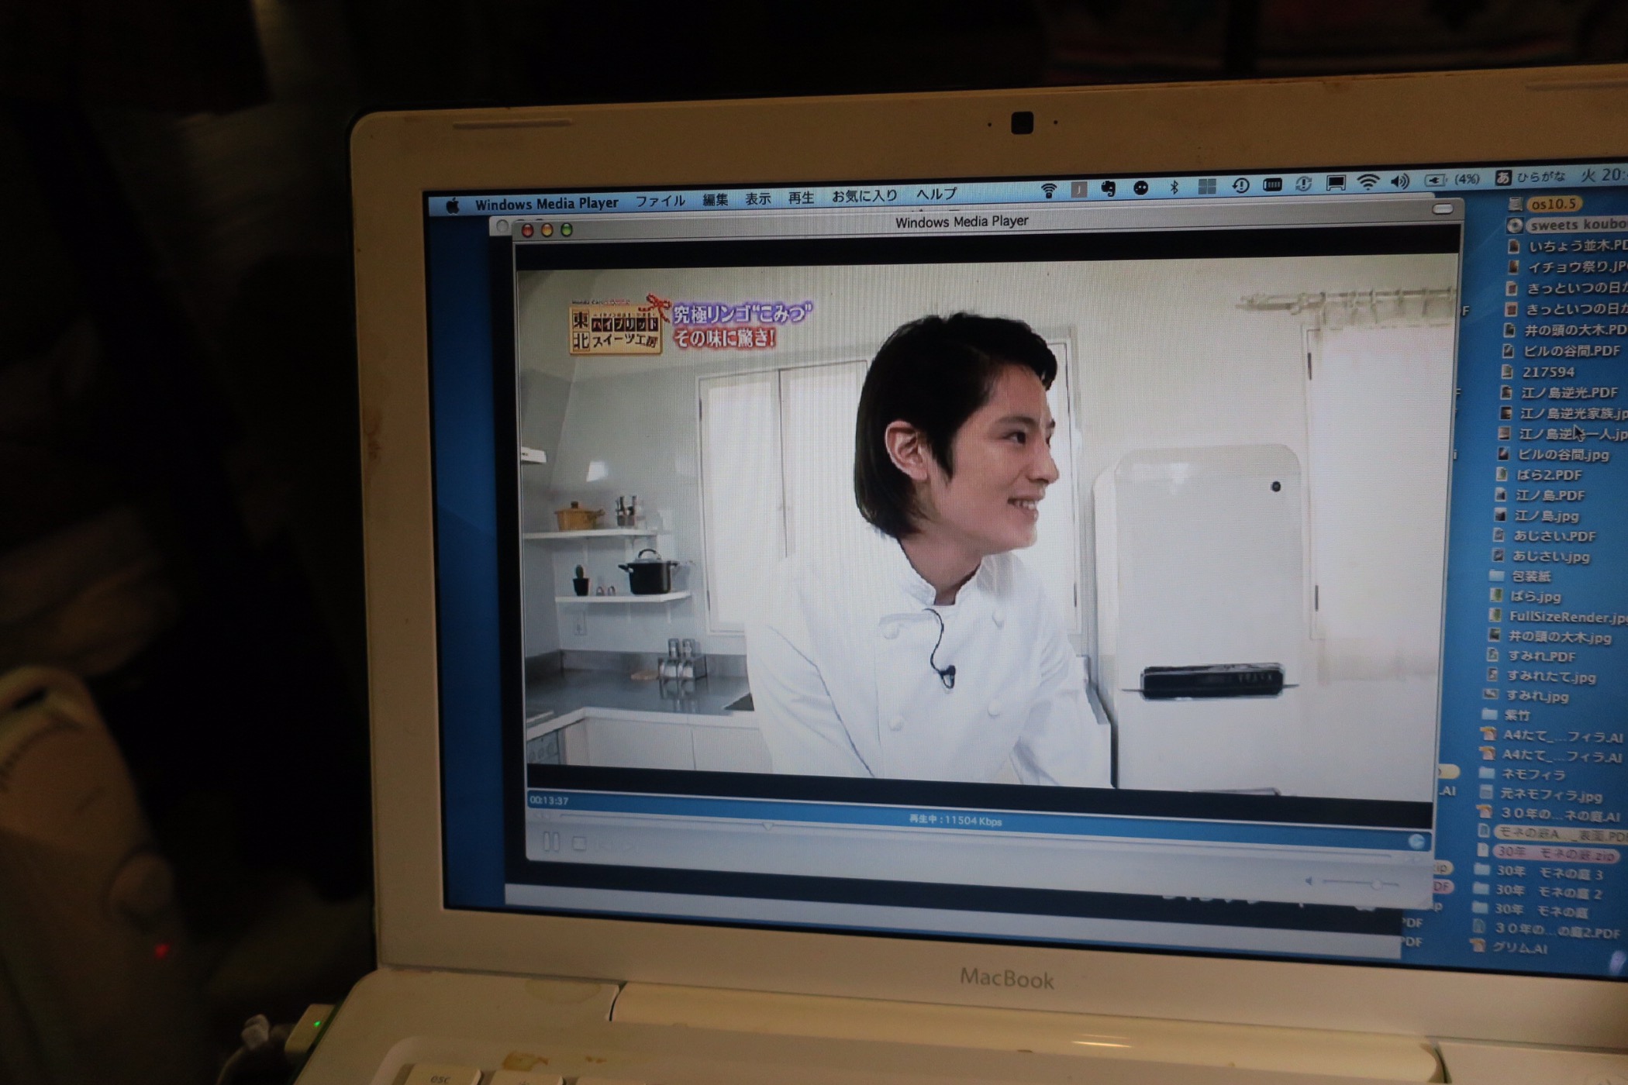
Task: Toggle the window toolbar pill button
Action: (x=1442, y=208)
